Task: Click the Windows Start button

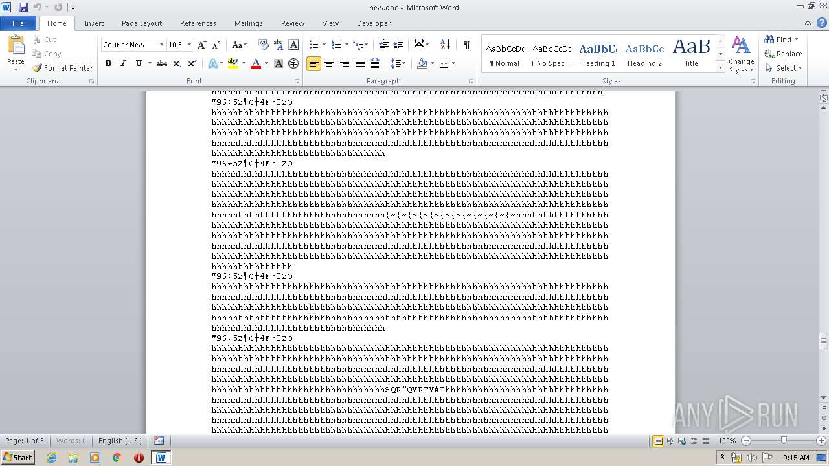Action: click(17, 457)
